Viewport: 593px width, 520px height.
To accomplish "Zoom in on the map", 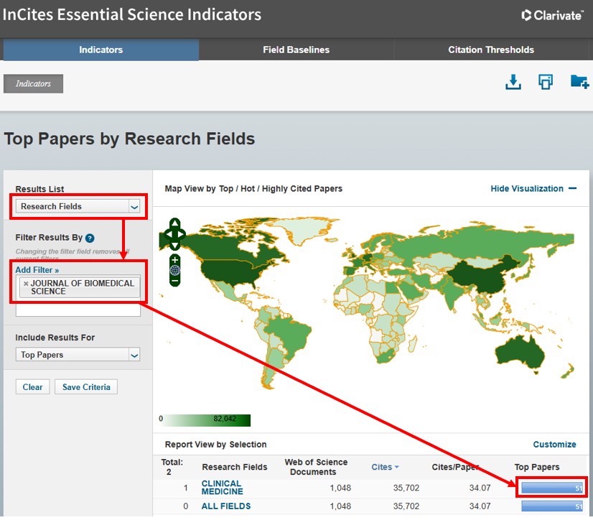I will (174, 260).
